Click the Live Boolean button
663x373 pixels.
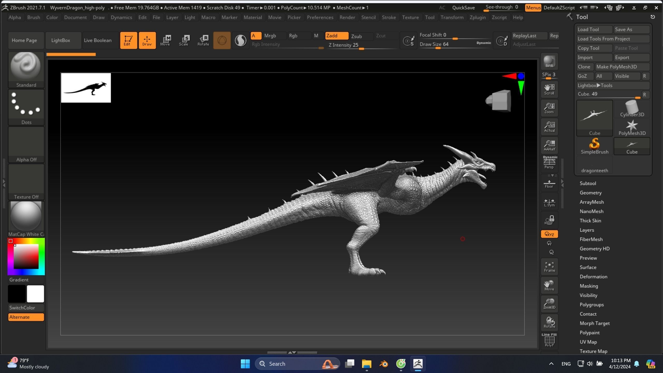(x=100, y=40)
